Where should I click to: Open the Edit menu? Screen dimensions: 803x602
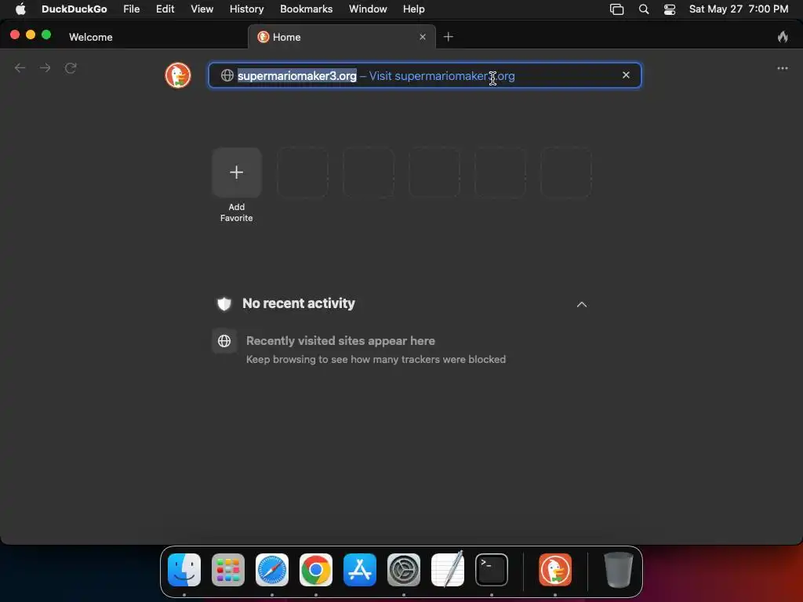click(x=165, y=9)
